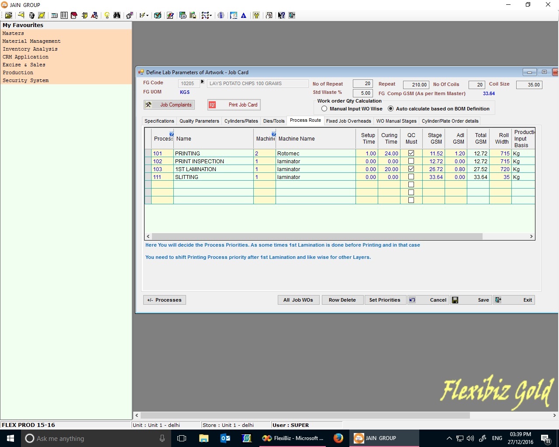The width and height of the screenshot is (559, 447).
Task: Open Production in left menu
Action: [18, 72]
